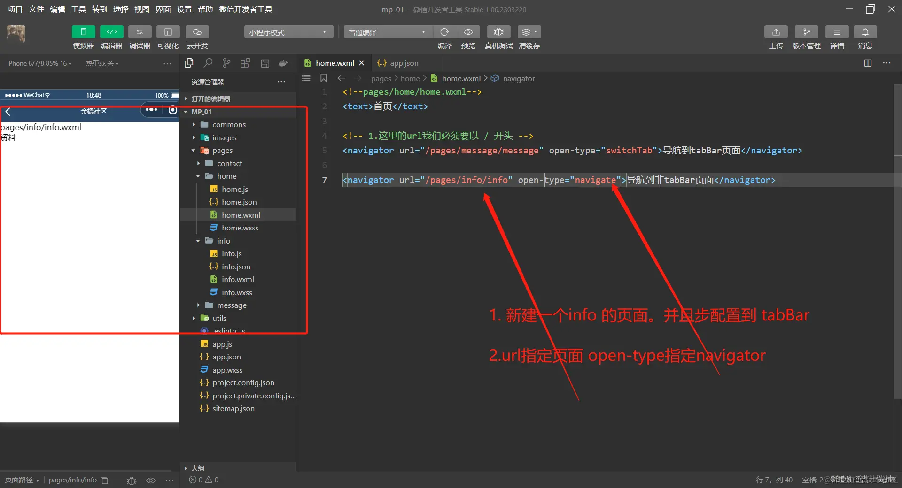This screenshot has width=902, height=488.
Task: Open the explorer files icon
Action: tap(189, 63)
